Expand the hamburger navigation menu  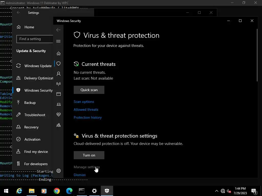pyautogui.click(x=58, y=41)
